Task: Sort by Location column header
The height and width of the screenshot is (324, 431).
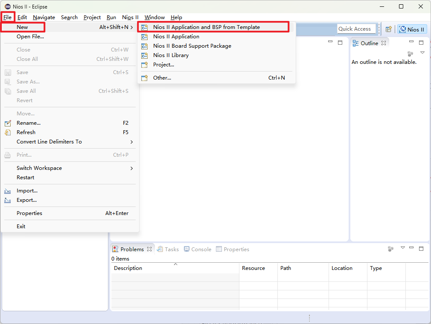Action: (348, 268)
